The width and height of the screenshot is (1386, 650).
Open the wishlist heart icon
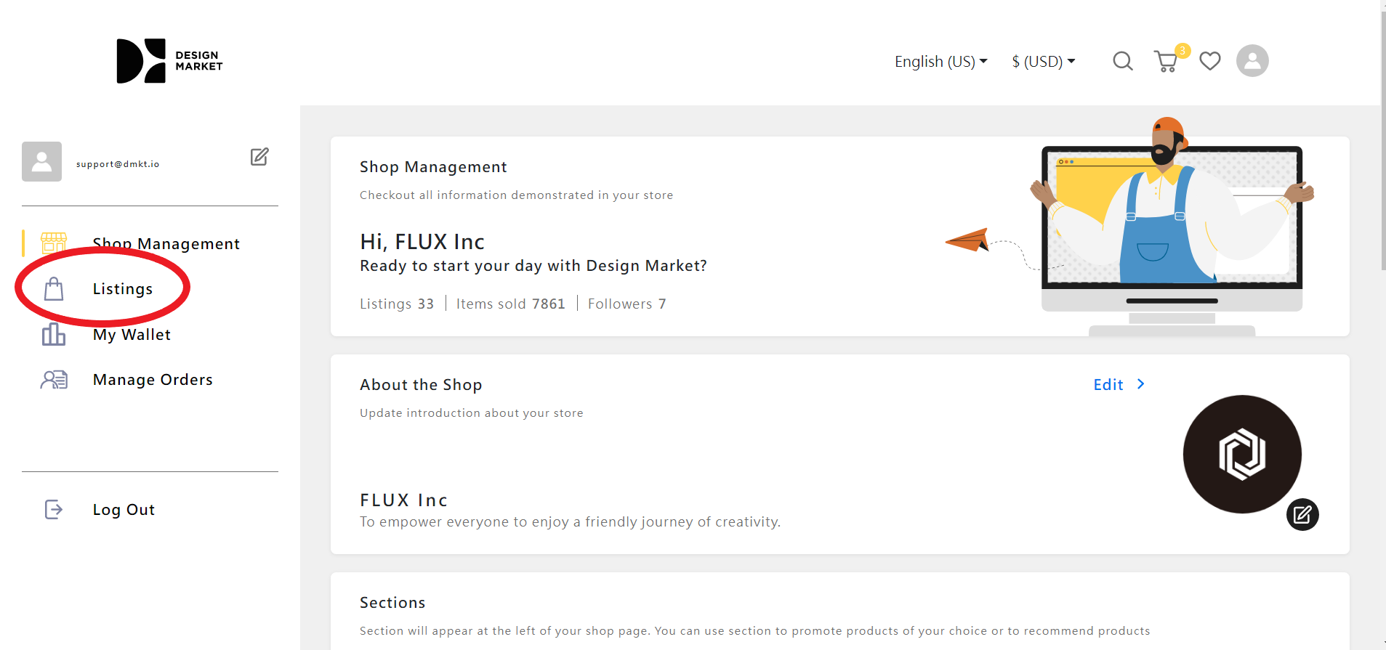tap(1209, 61)
